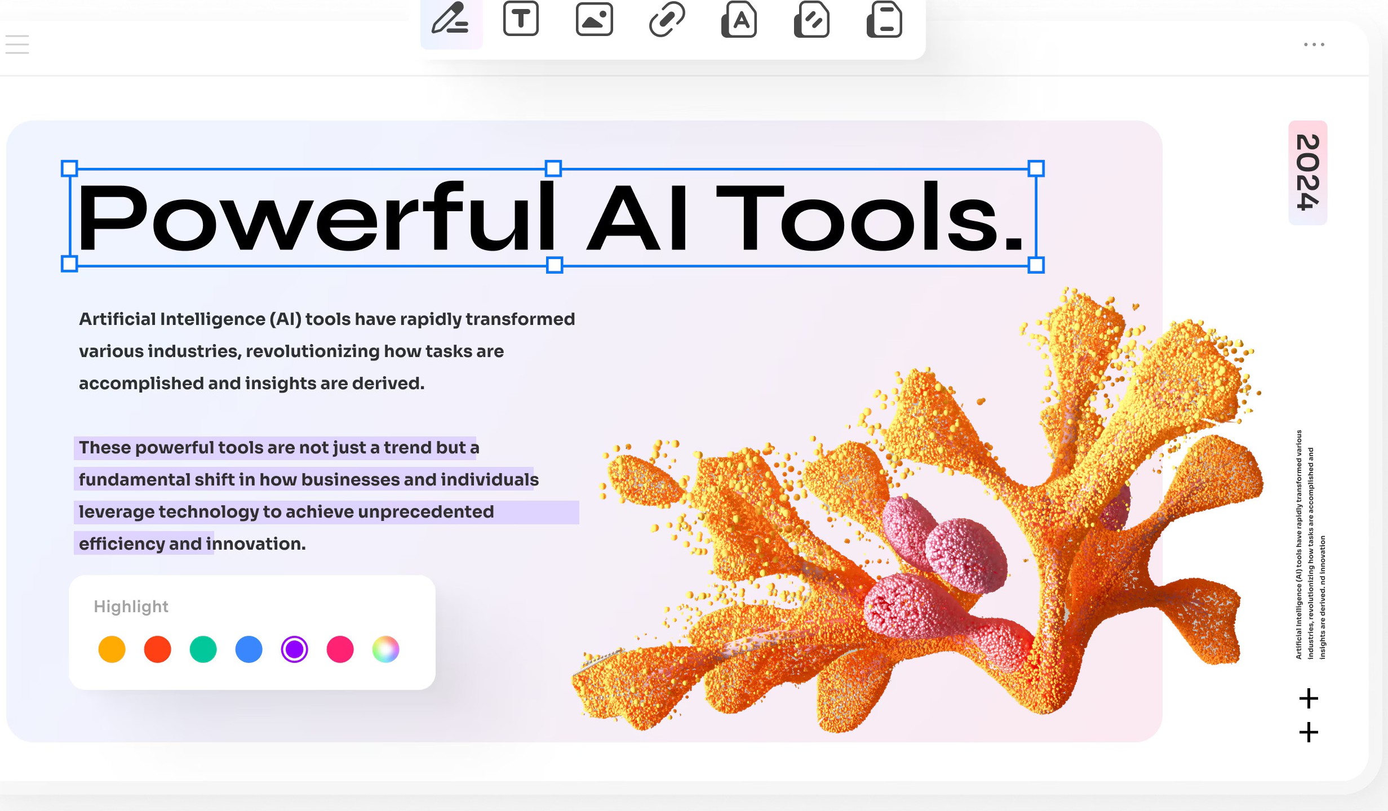The image size is (1388, 811).
Task: Click the top-left selection handle
Action: pyautogui.click(x=69, y=168)
